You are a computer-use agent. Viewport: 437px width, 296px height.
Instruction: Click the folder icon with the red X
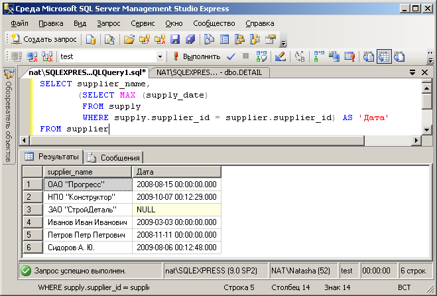pyautogui.click(x=160, y=39)
